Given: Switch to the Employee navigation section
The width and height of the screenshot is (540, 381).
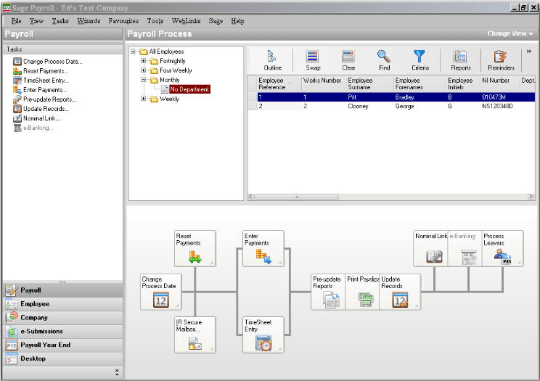Looking at the screenshot, I should pyautogui.click(x=35, y=304).
